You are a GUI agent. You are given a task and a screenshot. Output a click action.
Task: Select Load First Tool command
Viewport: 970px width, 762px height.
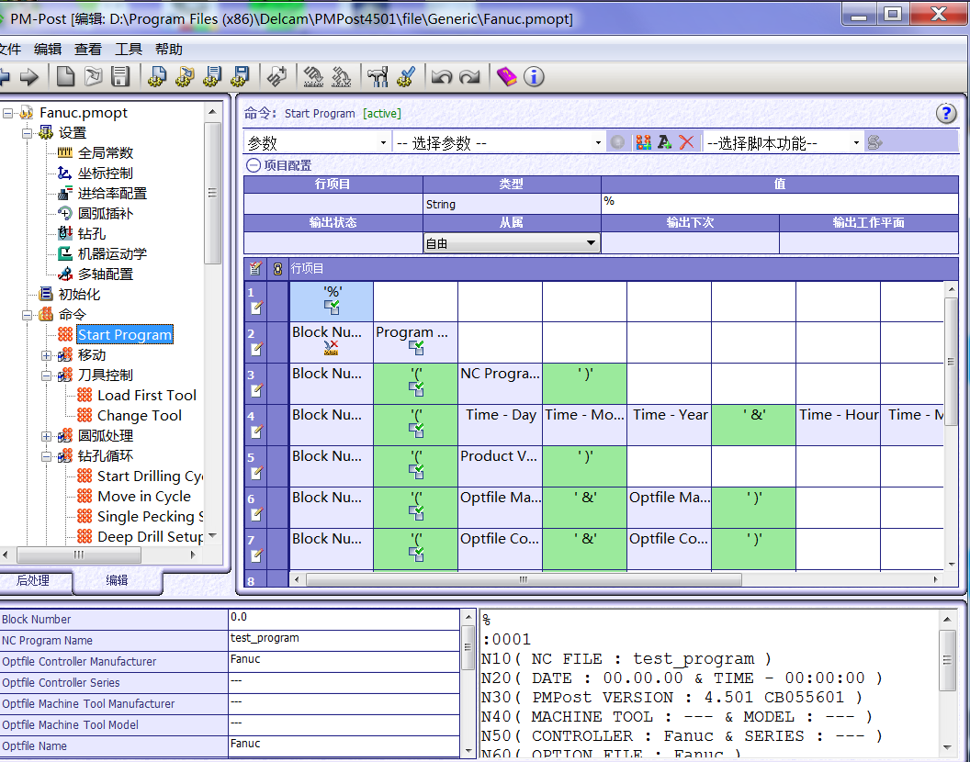coord(147,395)
